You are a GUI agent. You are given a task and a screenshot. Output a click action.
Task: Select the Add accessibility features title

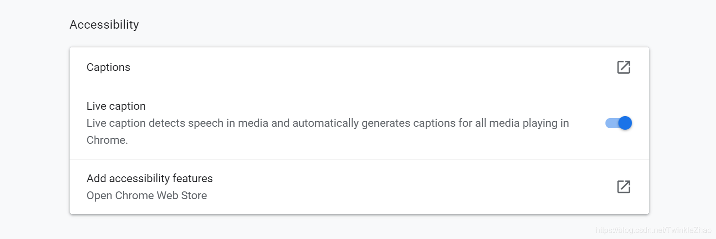[x=150, y=178]
